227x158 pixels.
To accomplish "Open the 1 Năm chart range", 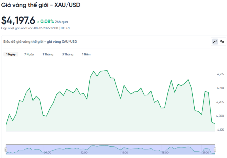I will click(86, 54).
